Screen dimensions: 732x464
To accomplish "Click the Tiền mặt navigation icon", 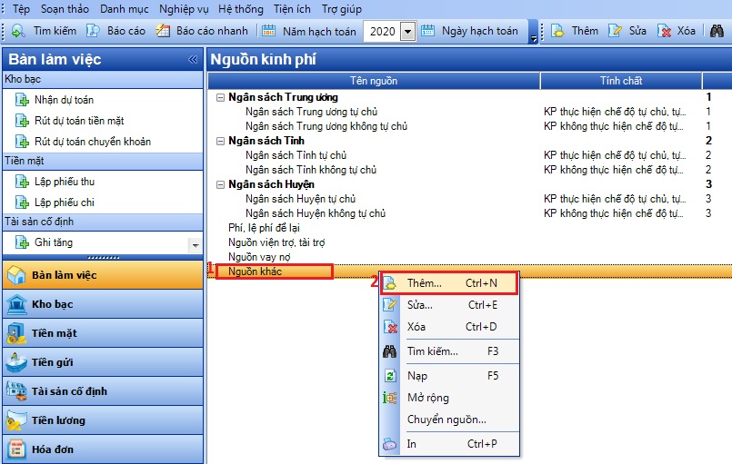I will pyautogui.click(x=16, y=333).
